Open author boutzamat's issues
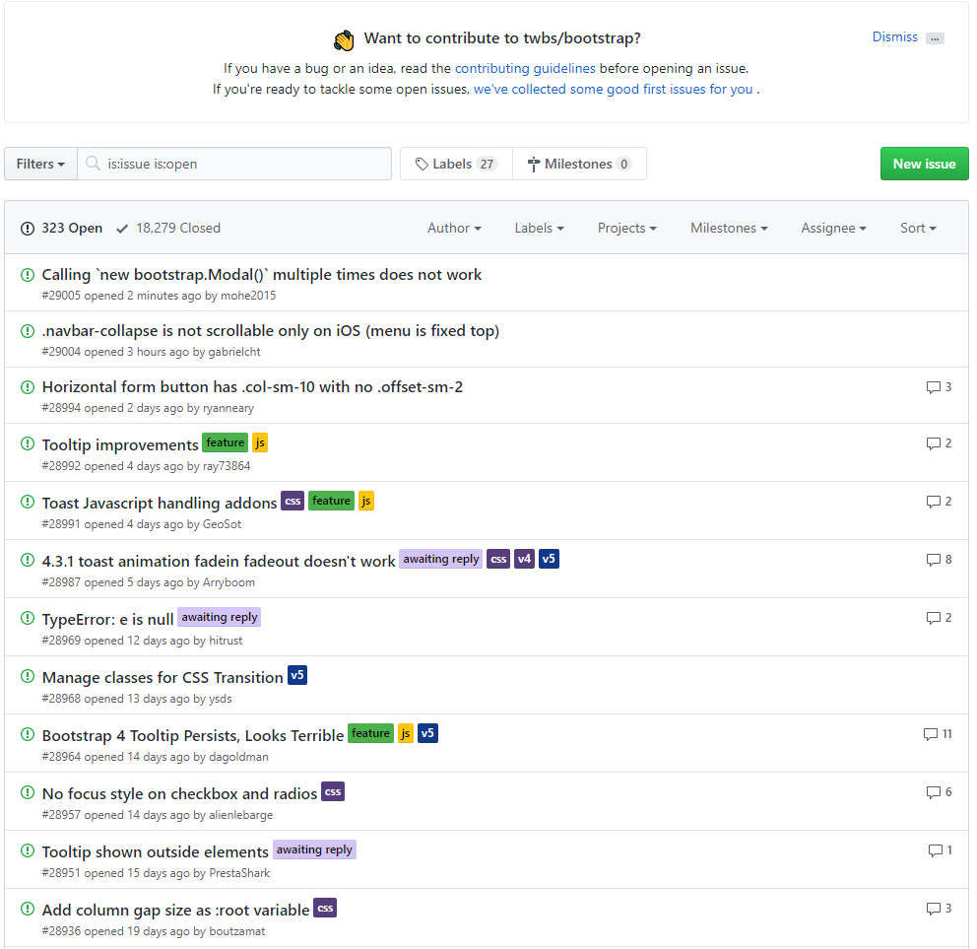 coord(236,931)
